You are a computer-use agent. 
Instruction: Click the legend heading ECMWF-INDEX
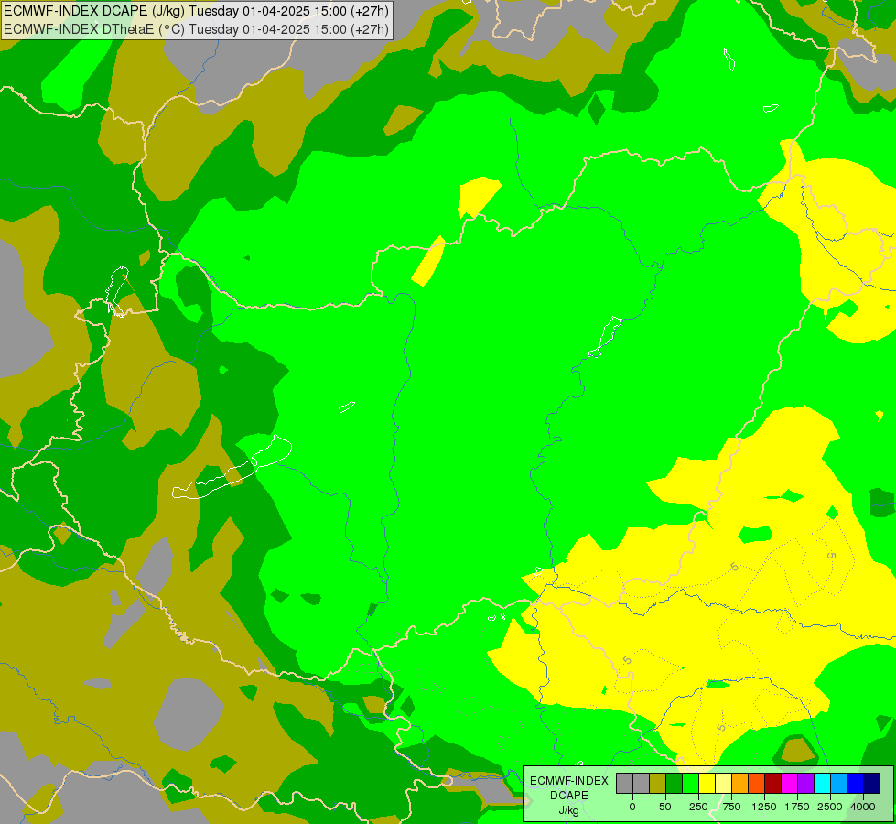(x=569, y=781)
